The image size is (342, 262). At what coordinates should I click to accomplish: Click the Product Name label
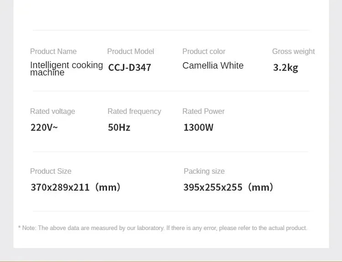click(53, 51)
